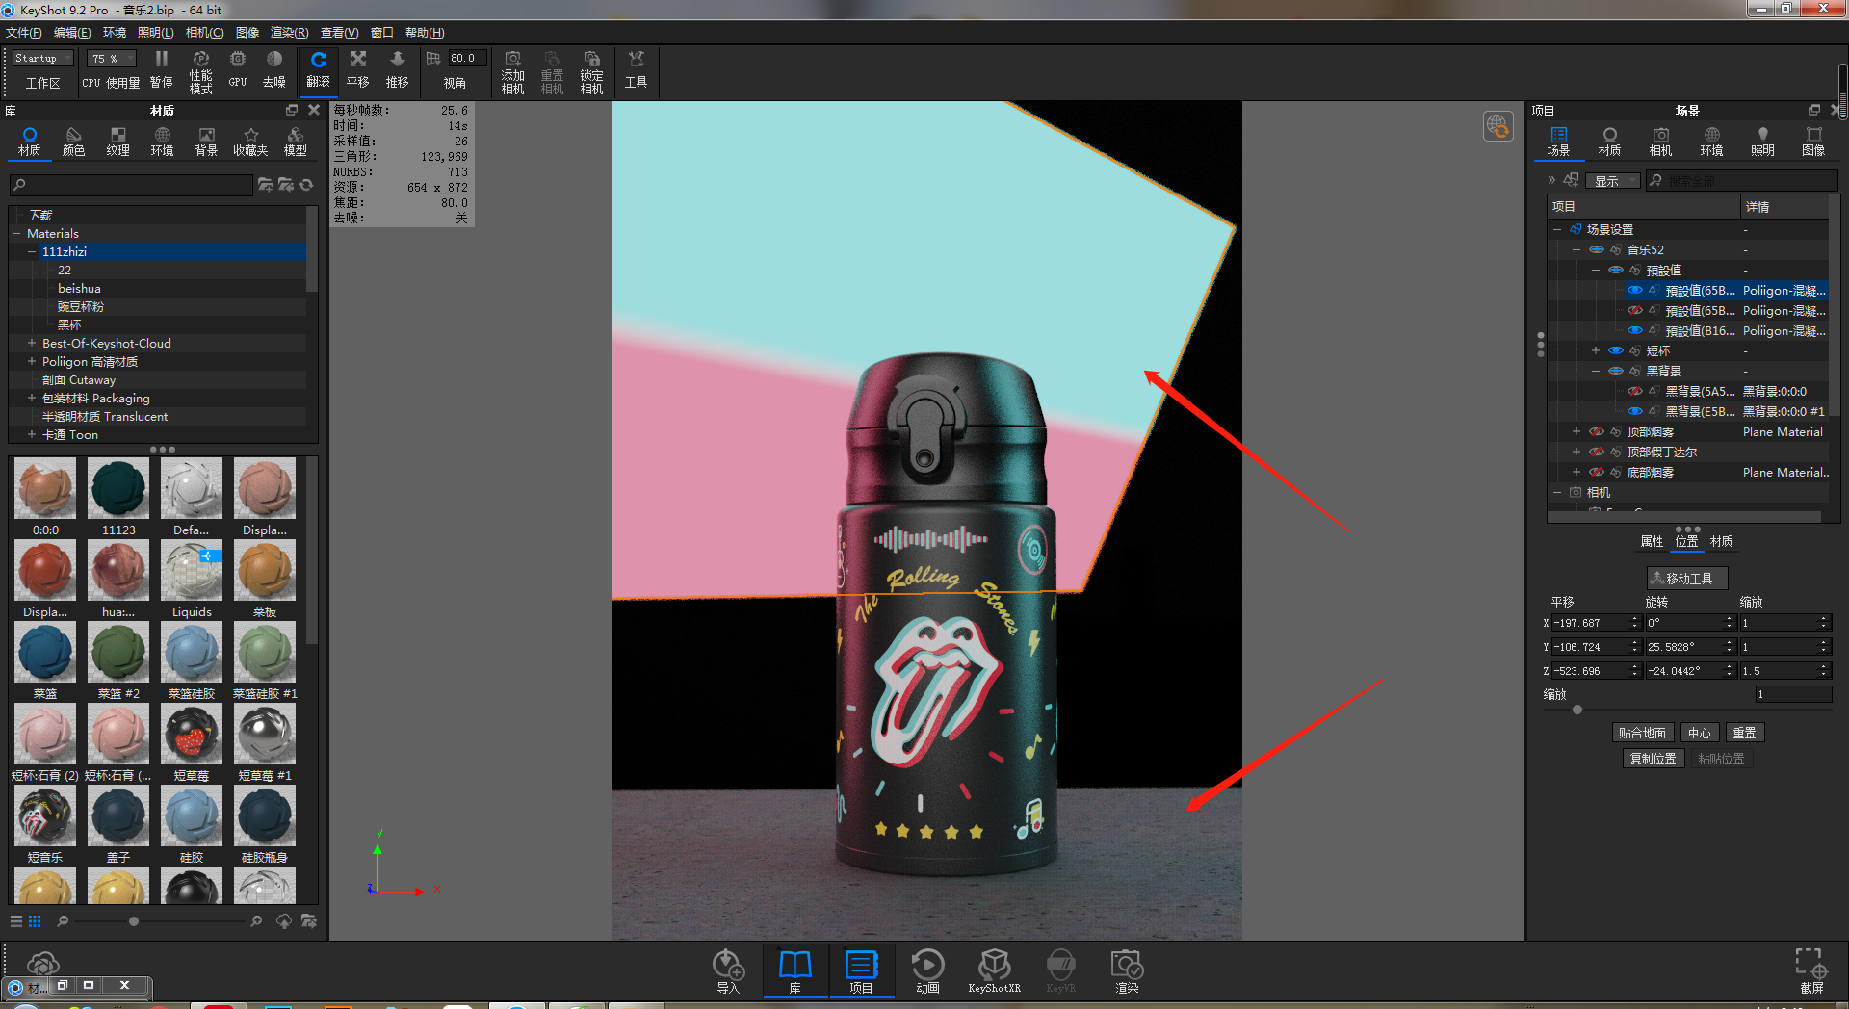Hide the 音乐52 model in scene tree
The image size is (1849, 1009).
(1597, 249)
